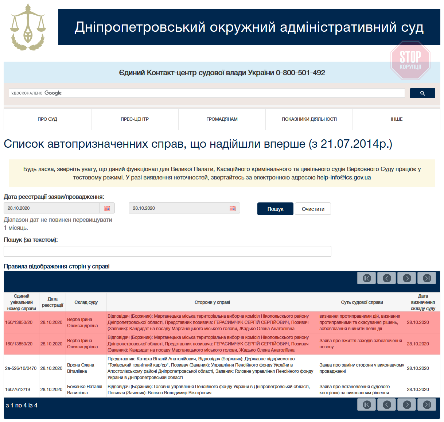This screenshot has height=422, width=444.
Task: Open the ПРО СУД menu
Action: click(47, 119)
